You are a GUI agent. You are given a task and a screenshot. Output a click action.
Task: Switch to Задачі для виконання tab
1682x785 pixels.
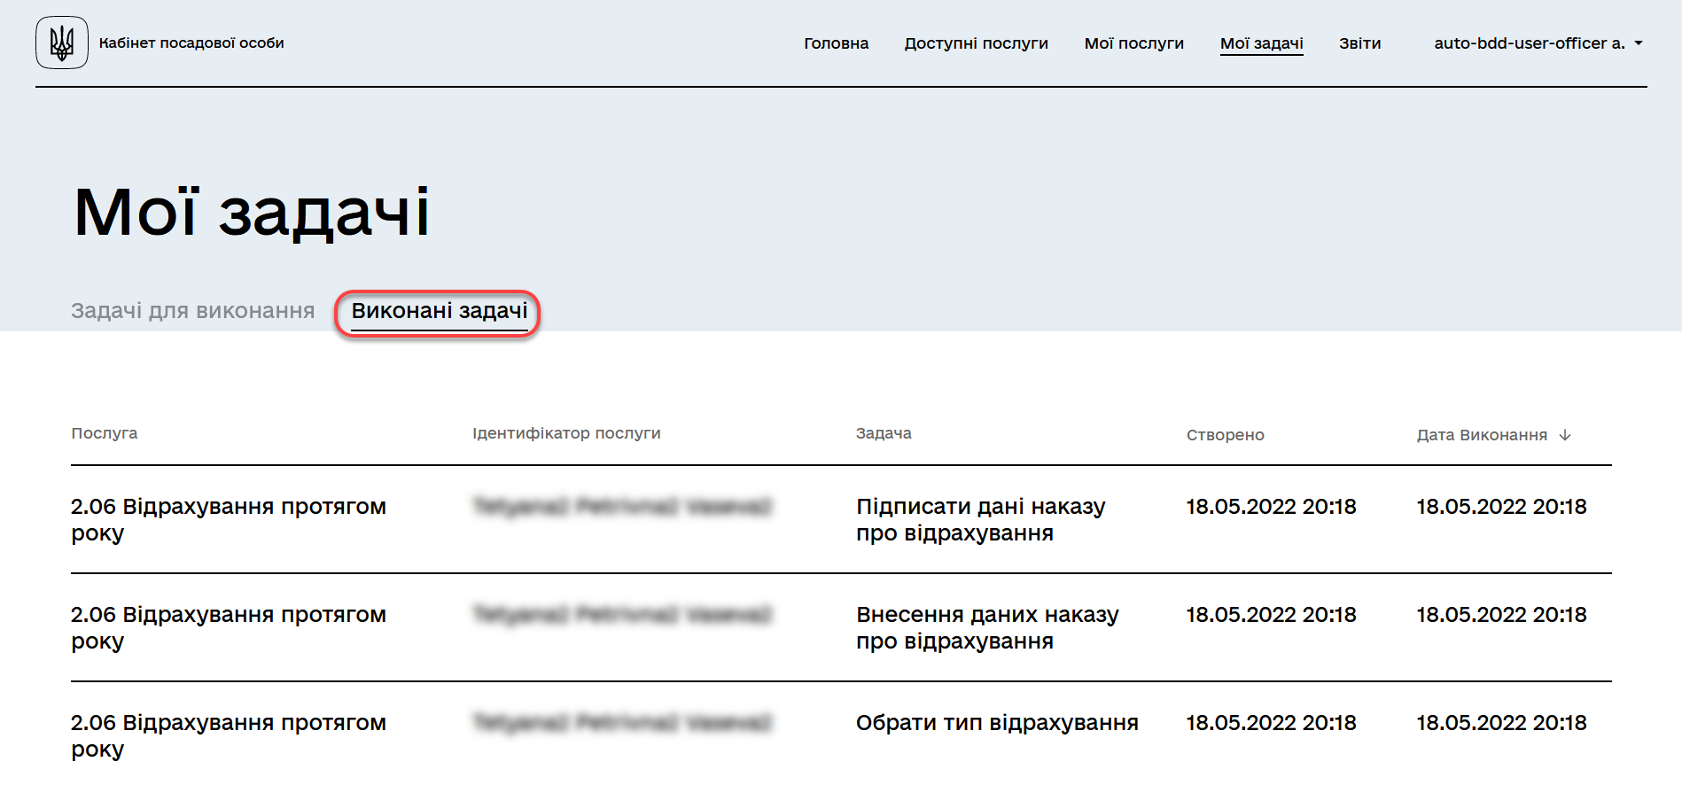192,311
